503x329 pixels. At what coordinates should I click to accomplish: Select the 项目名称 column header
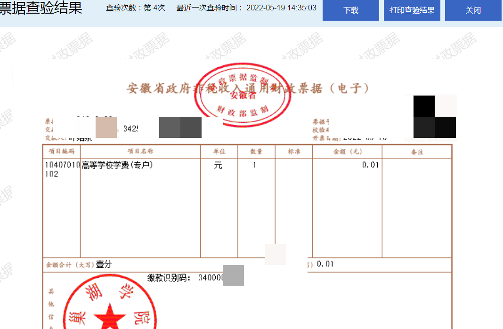point(140,152)
